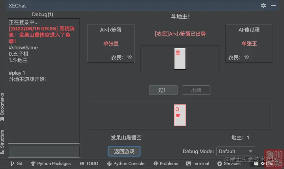The height and width of the screenshot is (169, 284).
Task: Hide the XEChat panel with minimize dash
Action: point(274,6)
